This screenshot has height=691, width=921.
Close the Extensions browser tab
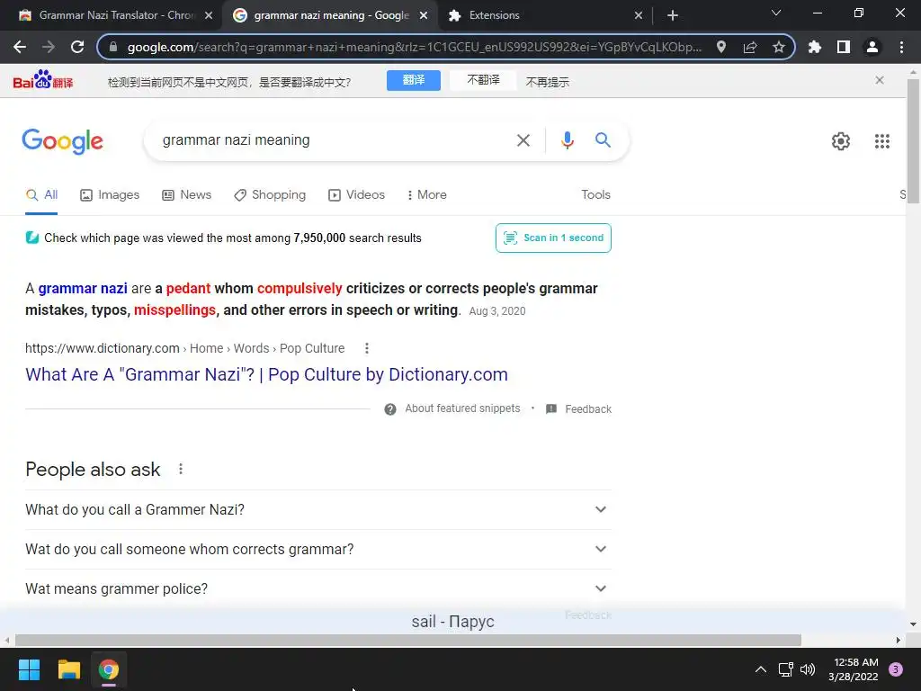[x=639, y=15]
